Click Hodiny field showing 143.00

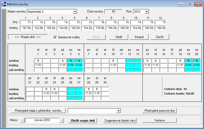click(38, 28)
